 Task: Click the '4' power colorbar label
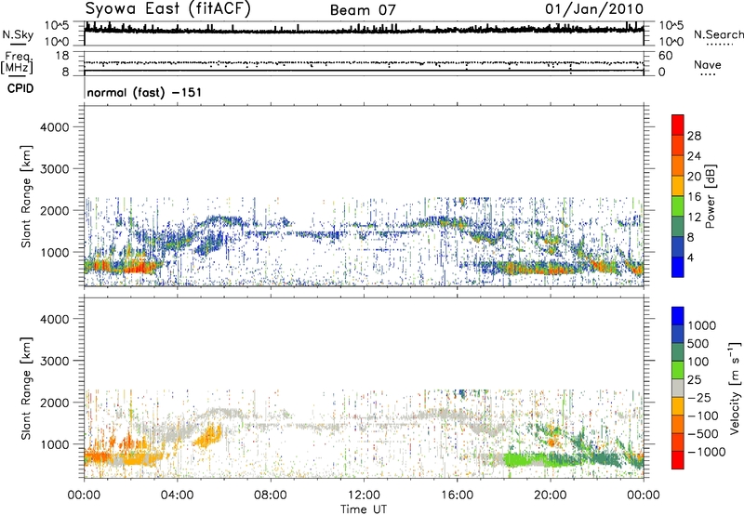pyautogui.click(x=690, y=257)
